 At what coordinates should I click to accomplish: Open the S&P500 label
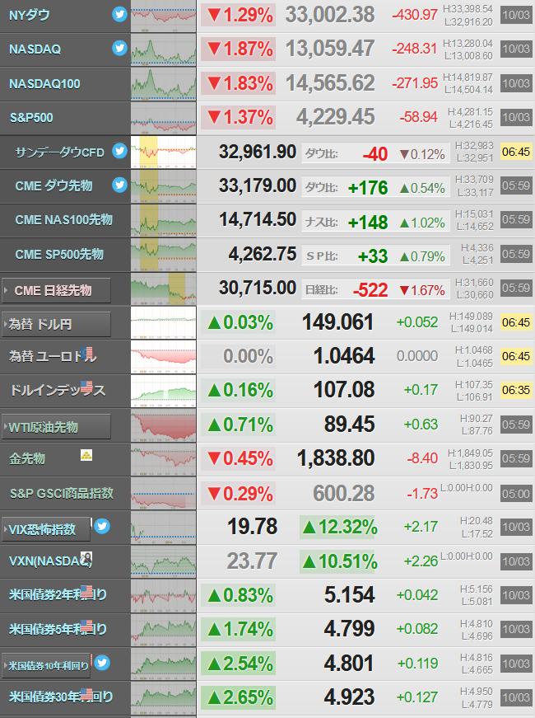(31, 118)
